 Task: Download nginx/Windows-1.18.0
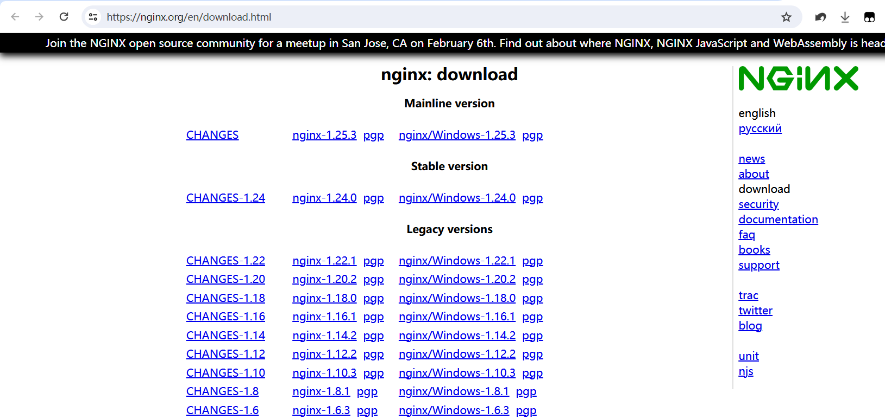point(457,298)
